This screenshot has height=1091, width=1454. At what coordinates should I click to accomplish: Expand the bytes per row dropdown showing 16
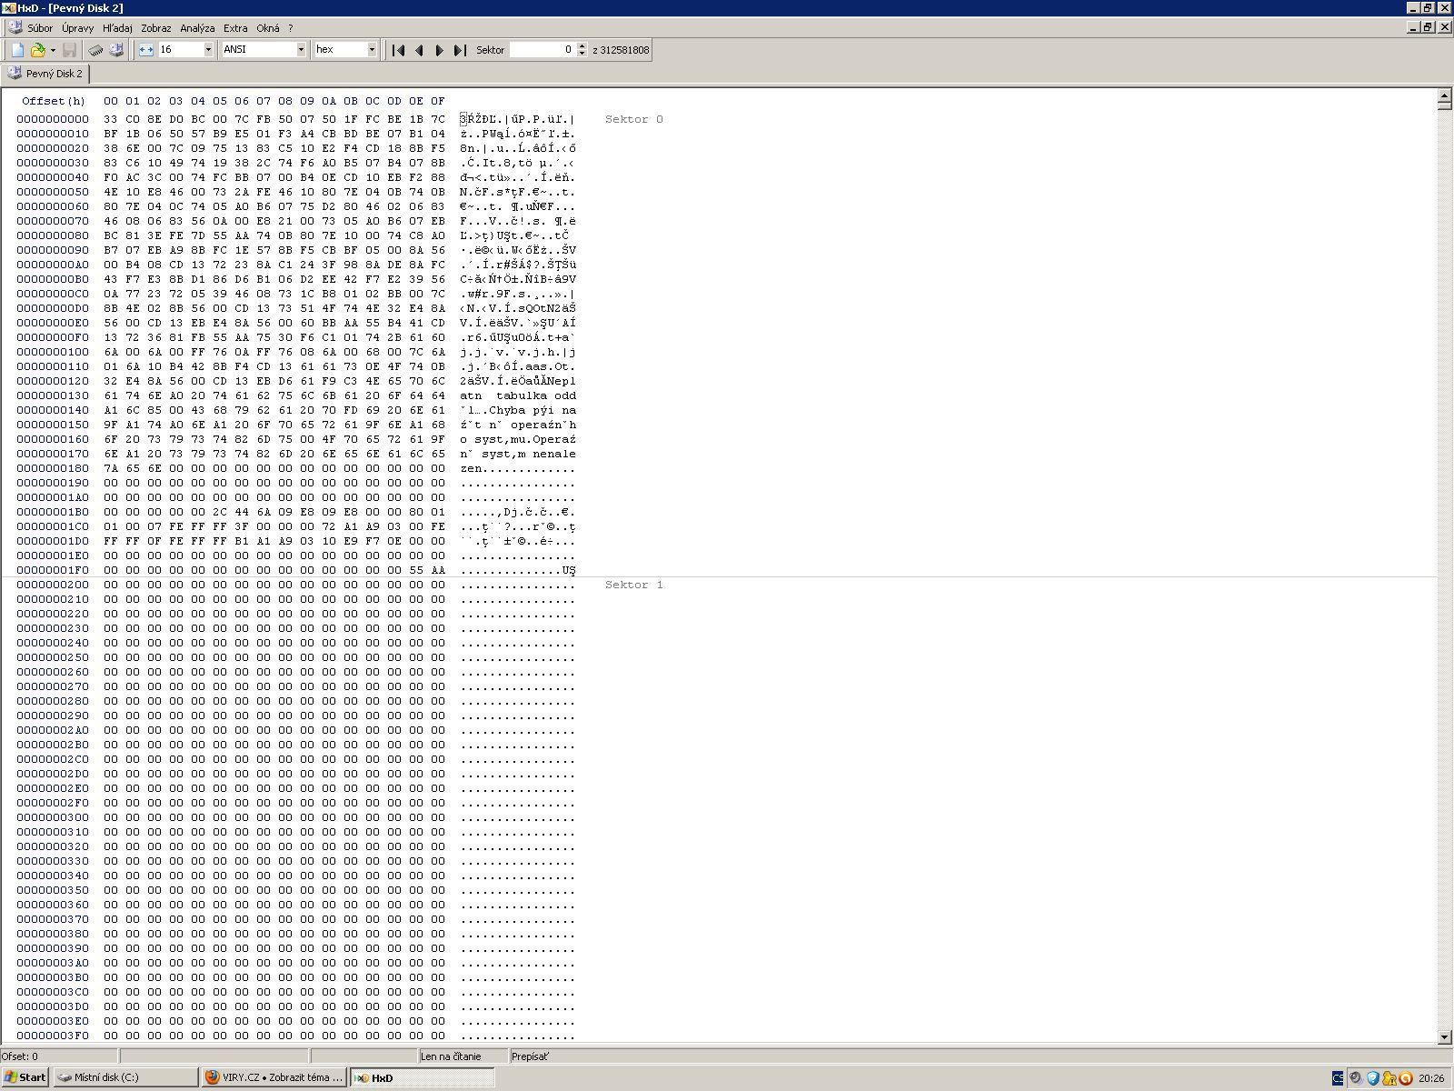pyautogui.click(x=208, y=50)
